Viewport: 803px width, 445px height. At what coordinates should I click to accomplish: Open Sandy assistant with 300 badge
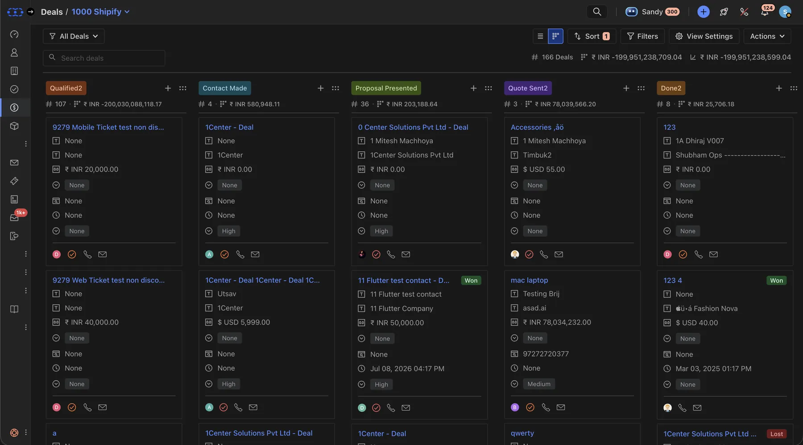[652, 12]
